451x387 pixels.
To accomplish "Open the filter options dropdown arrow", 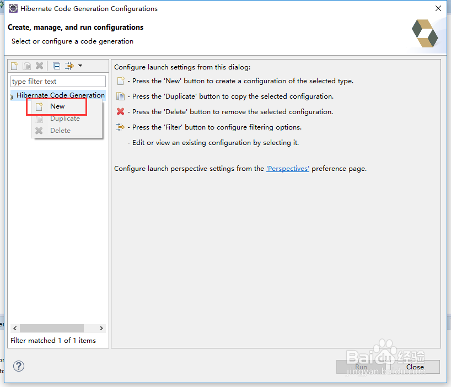I will tap(80, 66).
